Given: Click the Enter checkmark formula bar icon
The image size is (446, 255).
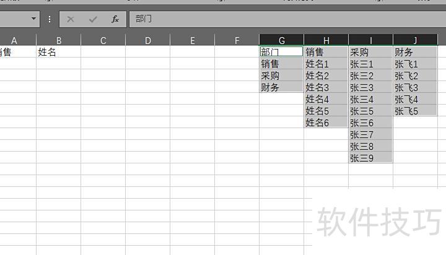Looking at the screenshot, I should 93,19.
